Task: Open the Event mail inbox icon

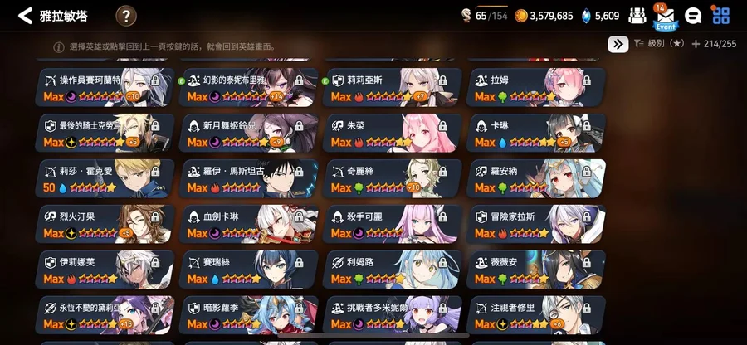Action: (x=666, y=17)
